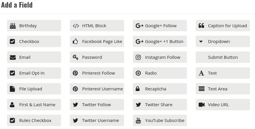Add the Email Opt-In checkbox field
This screenshot has height=129, width=255.
coord(34,73)
